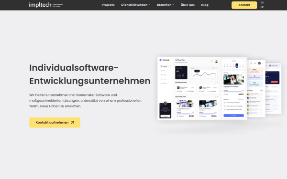
Task: Click the OnTask logo in dashboard preview
Action: pos(165,60)
